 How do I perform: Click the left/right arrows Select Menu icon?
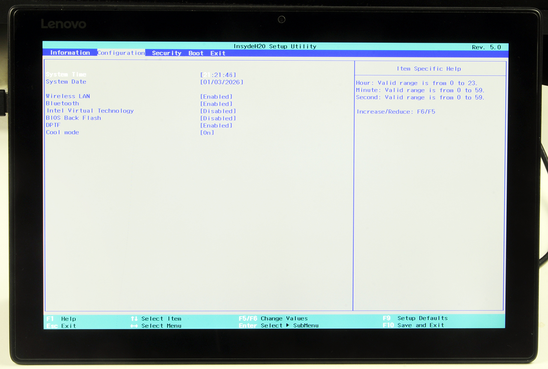134,326
